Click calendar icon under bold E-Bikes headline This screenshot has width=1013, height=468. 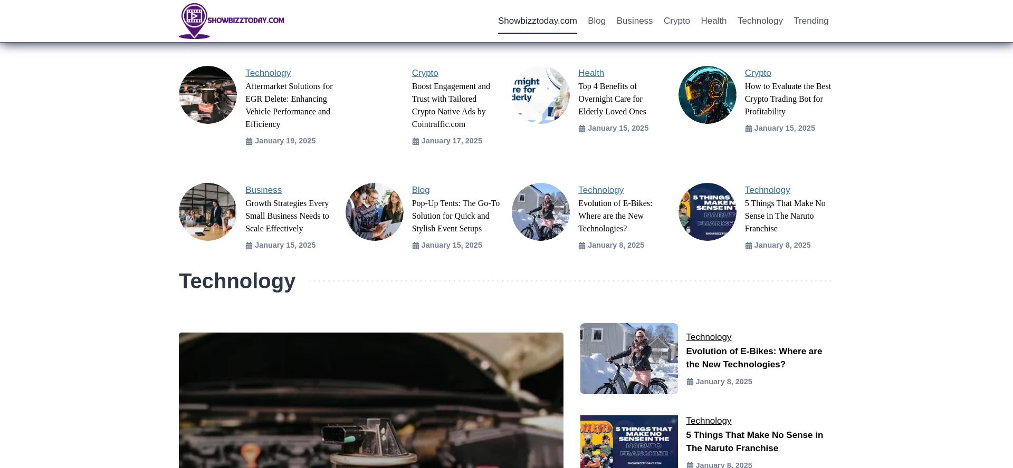[690, 382]
